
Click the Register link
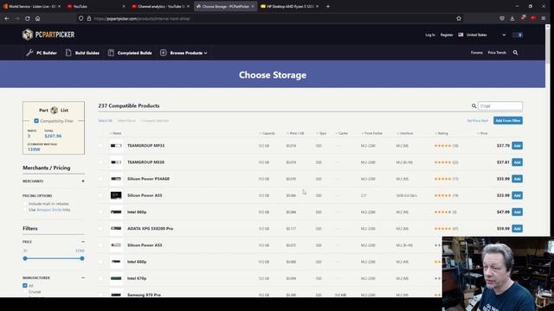pyautogui.click(x=447, y=35)
